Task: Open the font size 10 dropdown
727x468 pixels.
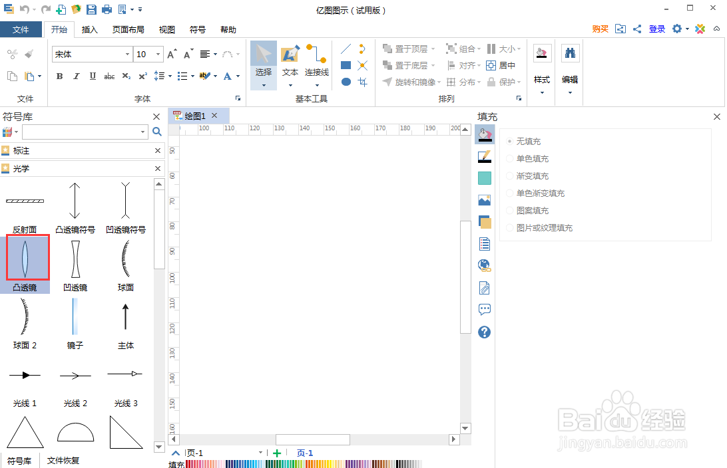Action: tap(158, 54)
